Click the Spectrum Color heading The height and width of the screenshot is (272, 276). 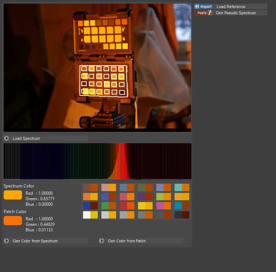[x=19, y=186]
